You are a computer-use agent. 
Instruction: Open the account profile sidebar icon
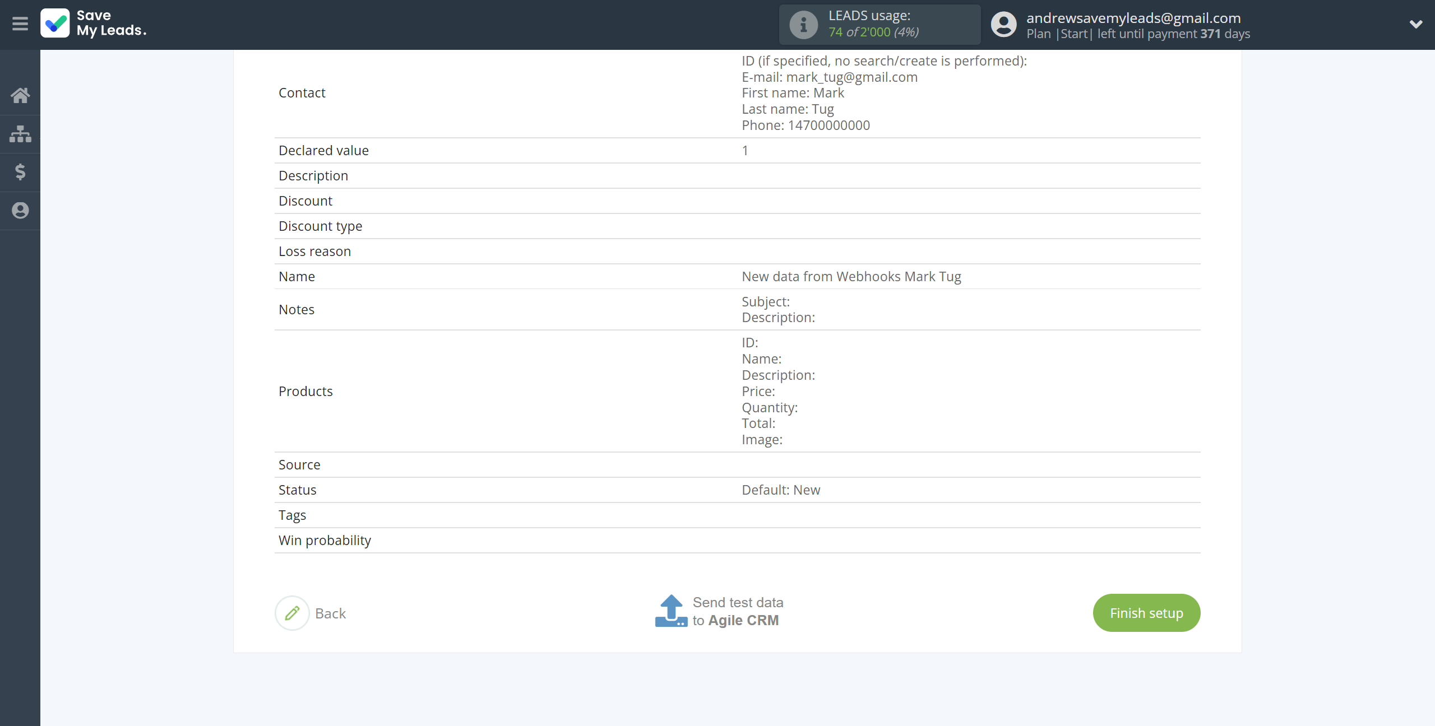click(x=20, y=211)
